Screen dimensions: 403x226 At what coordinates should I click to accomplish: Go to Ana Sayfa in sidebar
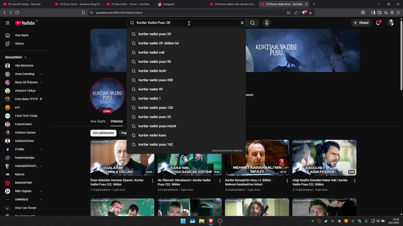pyautogui.click(x=25, y=35)
